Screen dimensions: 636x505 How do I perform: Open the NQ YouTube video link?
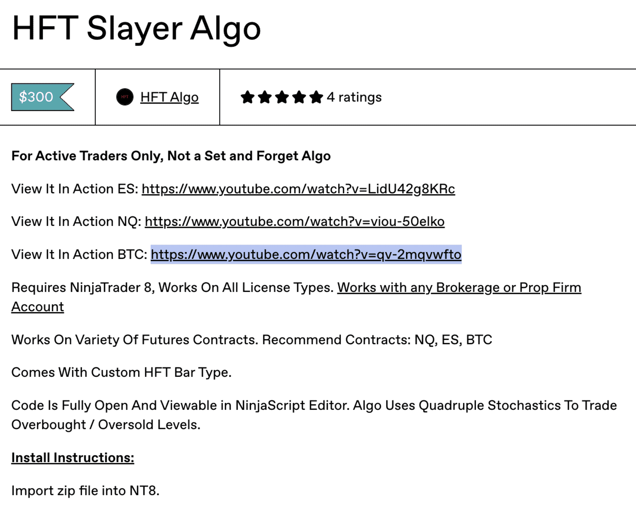pyautogui.click(x=294, y=221)
